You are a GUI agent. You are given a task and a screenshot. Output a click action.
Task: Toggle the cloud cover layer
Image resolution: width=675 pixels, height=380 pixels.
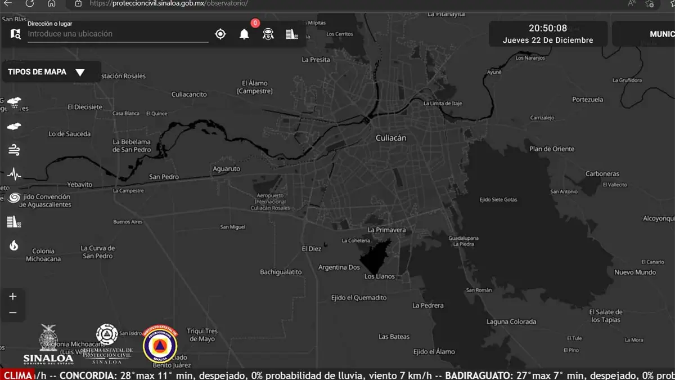14,127
